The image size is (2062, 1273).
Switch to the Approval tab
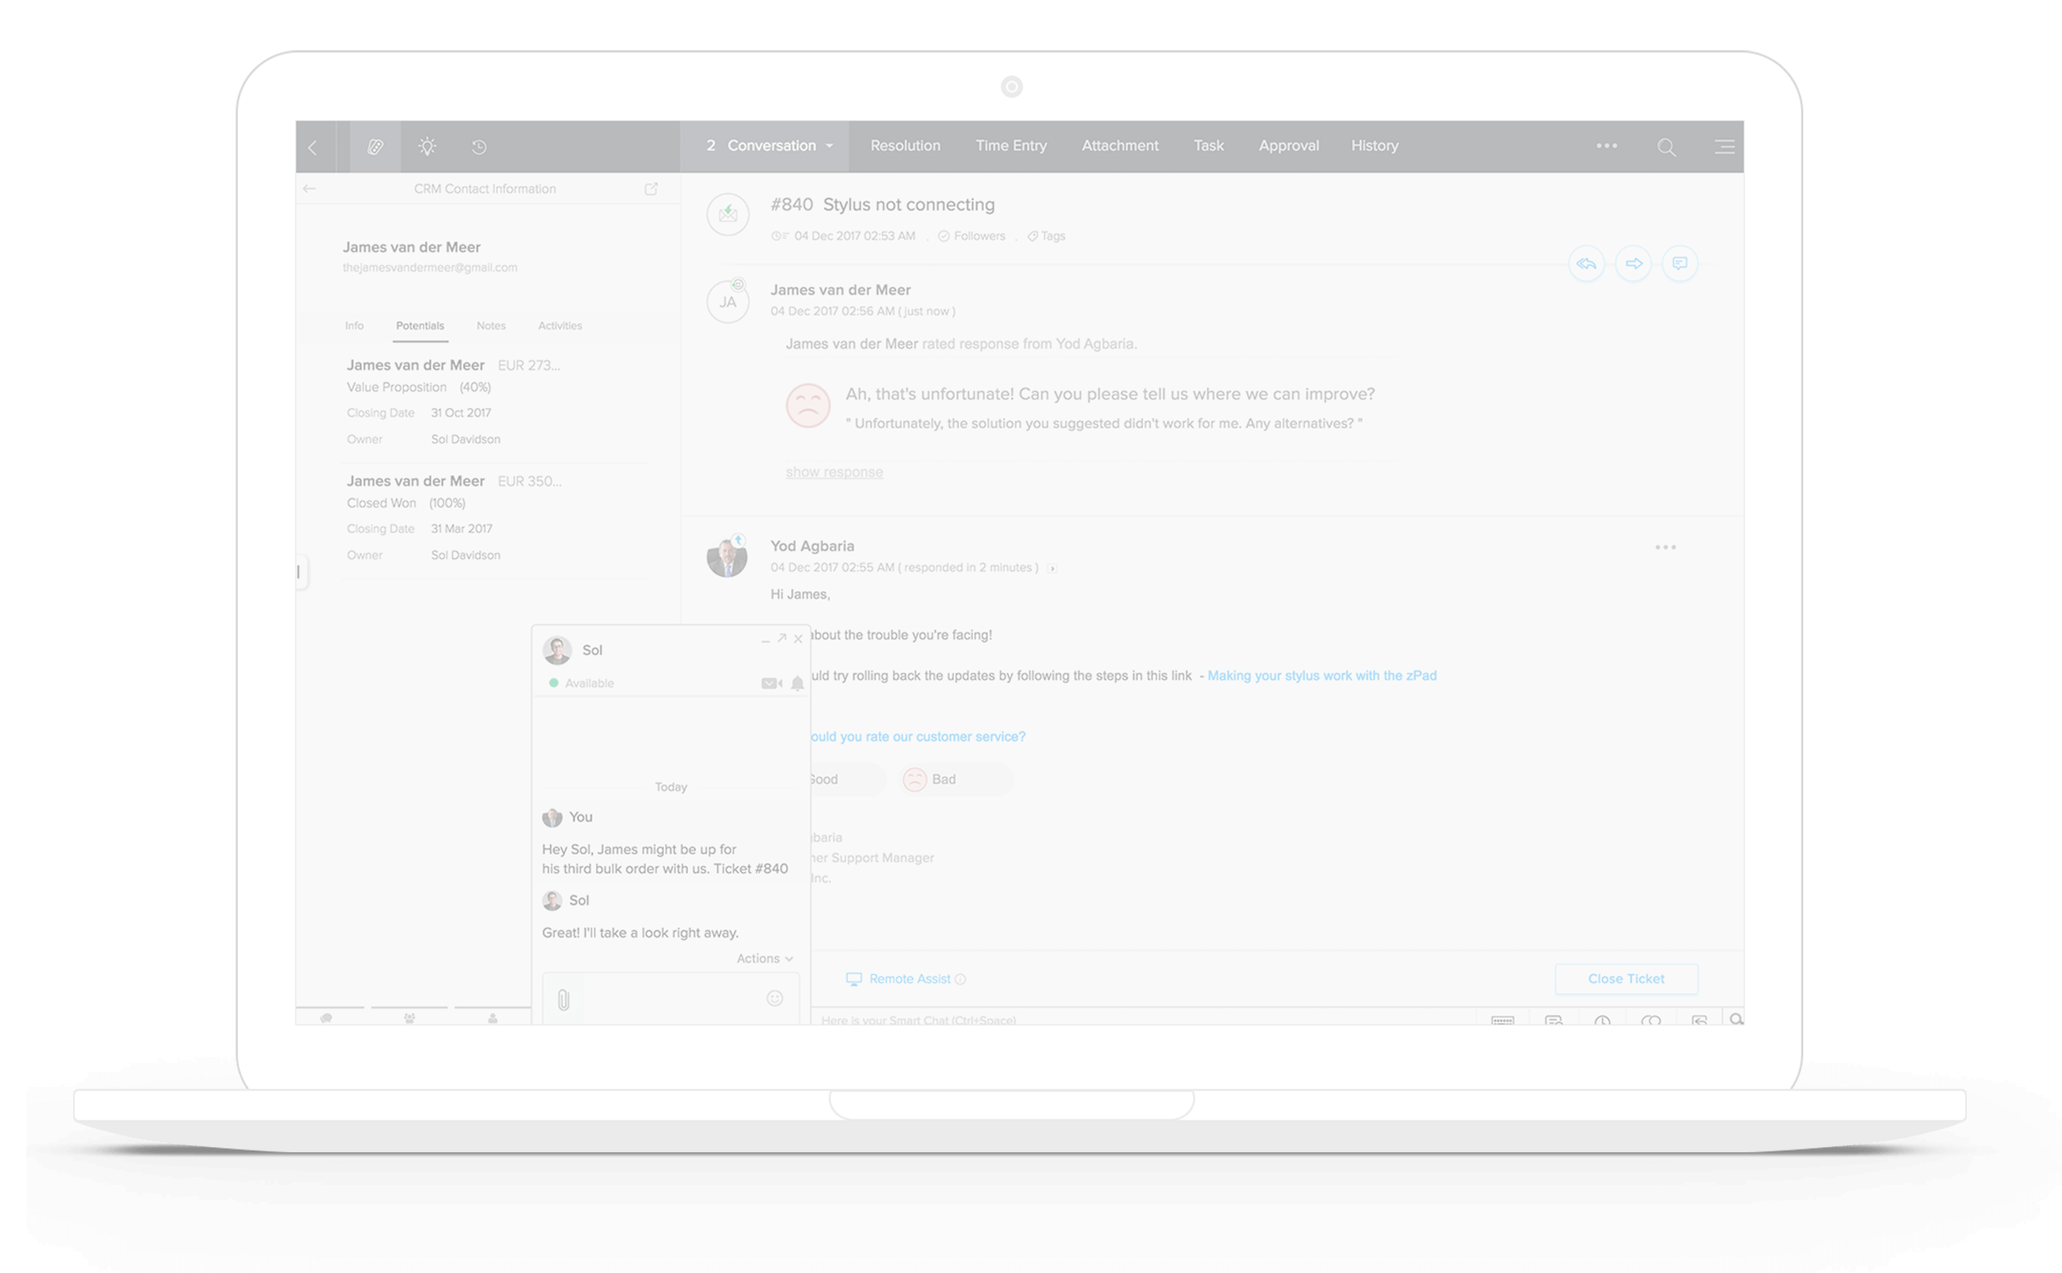(1287, 144)
